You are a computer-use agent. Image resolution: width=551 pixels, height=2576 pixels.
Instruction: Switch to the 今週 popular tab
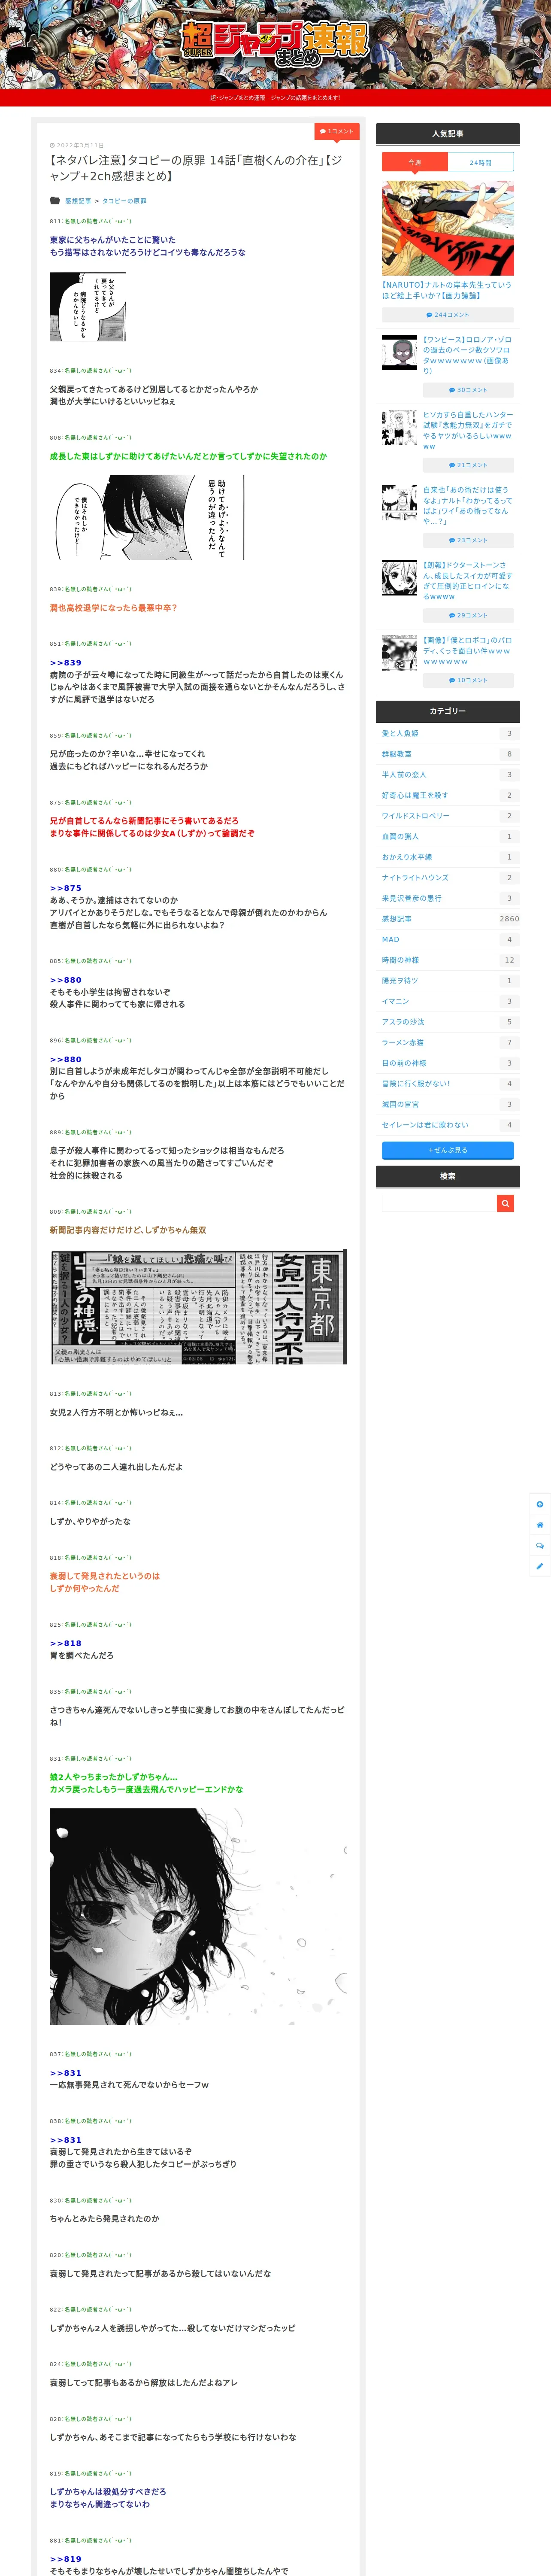[x=414, y=162]
